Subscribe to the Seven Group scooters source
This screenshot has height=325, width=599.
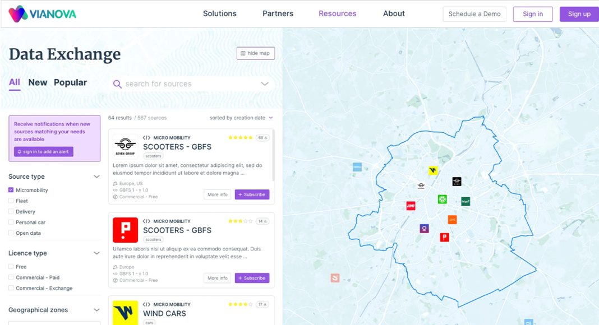click(252, 194)
